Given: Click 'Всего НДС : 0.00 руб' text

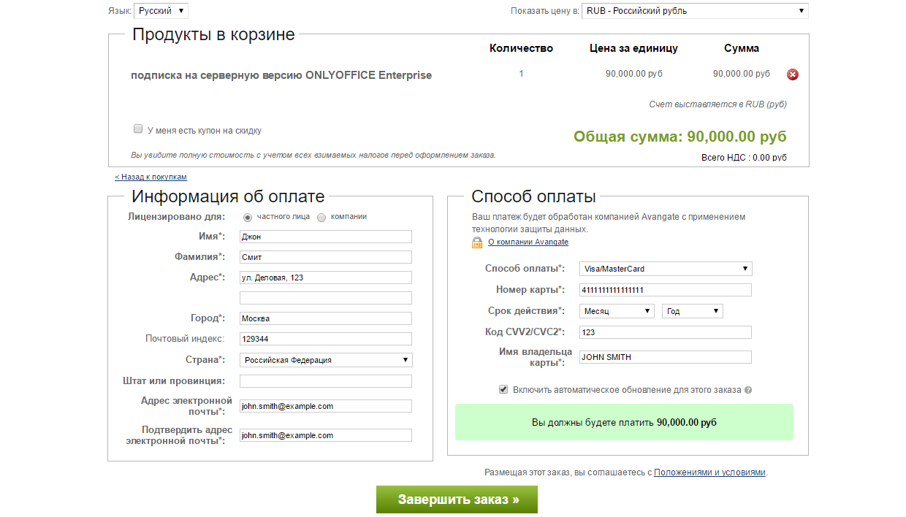Looking at the screenshot, I should point(744,158).
